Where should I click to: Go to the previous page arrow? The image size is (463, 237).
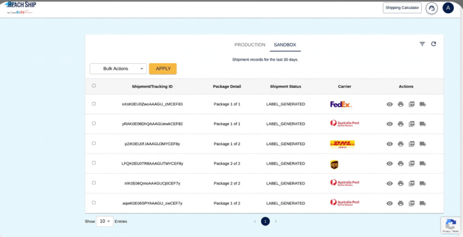point(255,221)
